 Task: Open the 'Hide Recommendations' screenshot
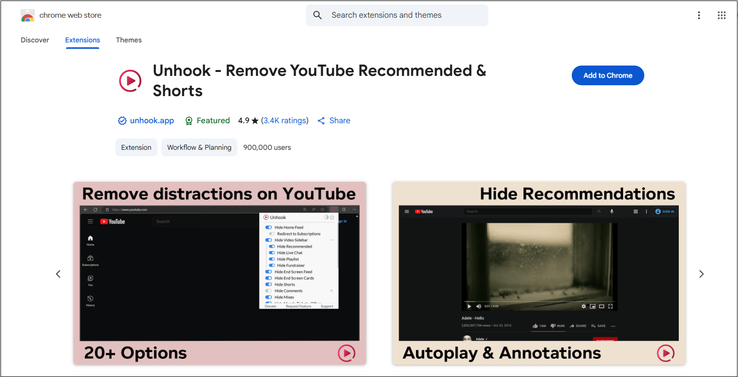point(539,274)
